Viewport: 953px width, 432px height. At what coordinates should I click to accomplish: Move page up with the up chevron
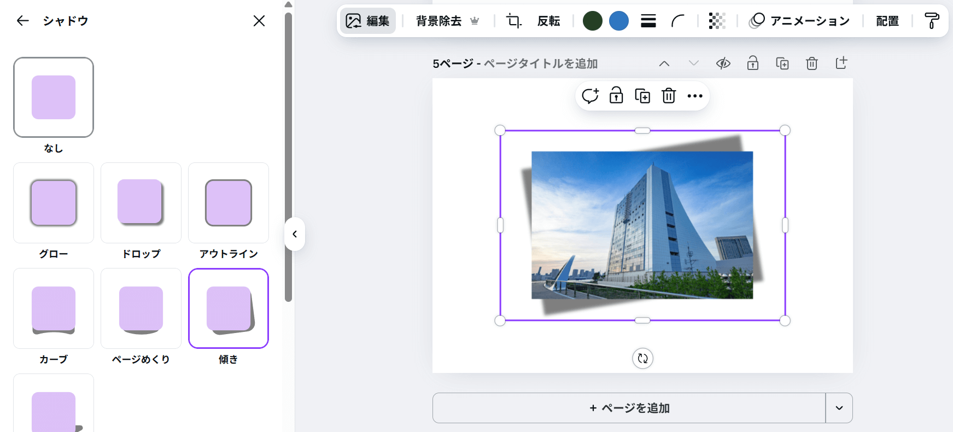pyautogui.click(x=664, y=63)
